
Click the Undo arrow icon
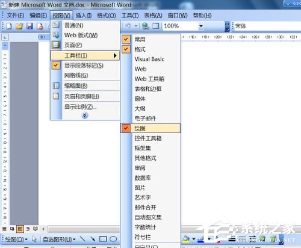click(128, 26)
